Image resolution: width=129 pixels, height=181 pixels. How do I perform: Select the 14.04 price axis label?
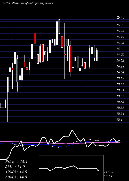coord(120,72)
